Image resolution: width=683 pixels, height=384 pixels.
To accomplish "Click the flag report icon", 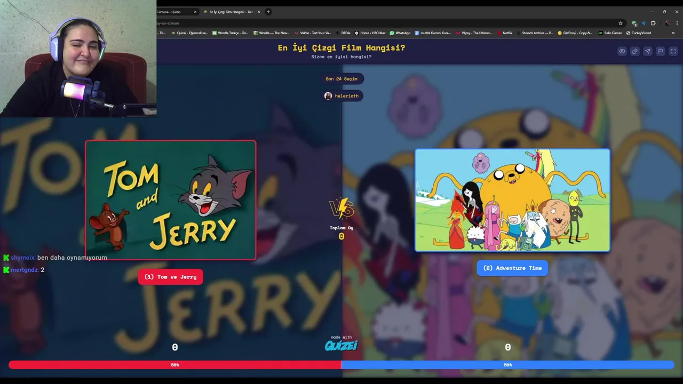I will click(661, 51).
